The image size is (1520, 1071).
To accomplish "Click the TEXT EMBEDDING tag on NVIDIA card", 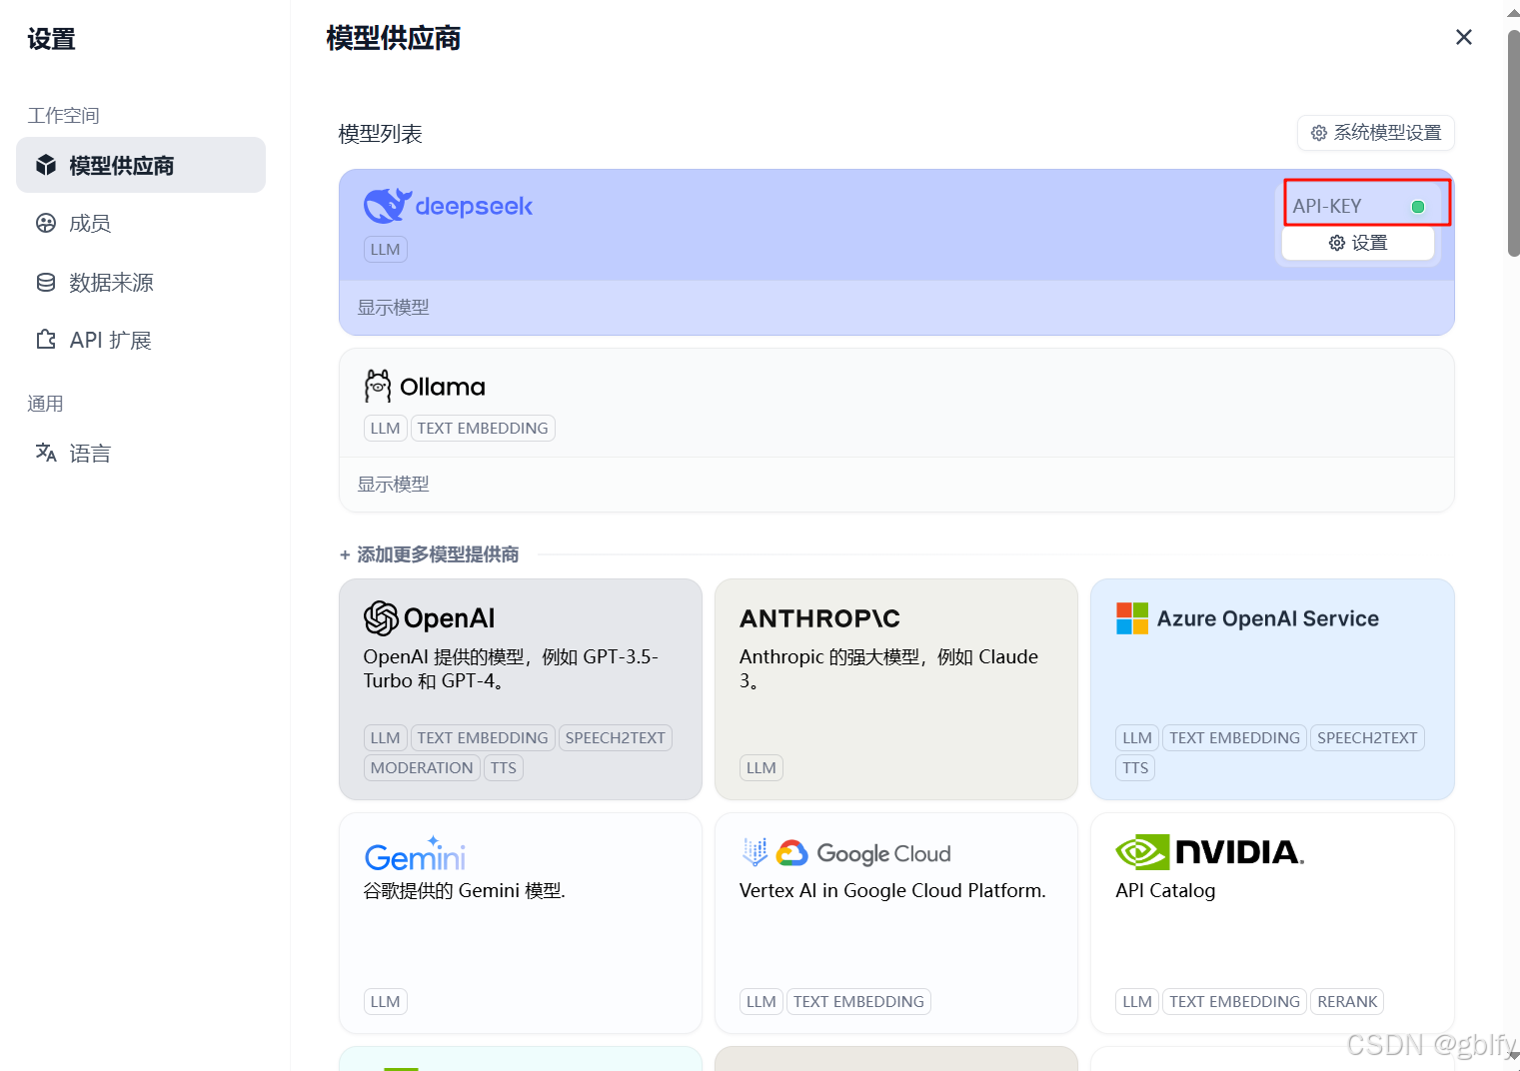I will 1234,1002.
